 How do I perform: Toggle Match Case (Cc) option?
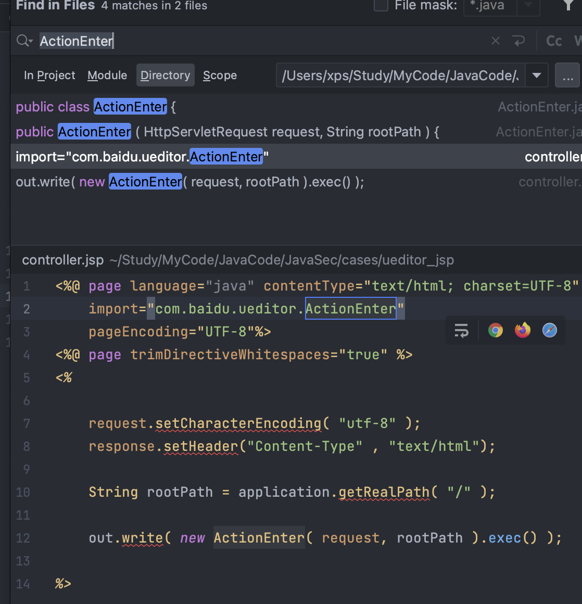pyautogui.click(x=554, y=41)
